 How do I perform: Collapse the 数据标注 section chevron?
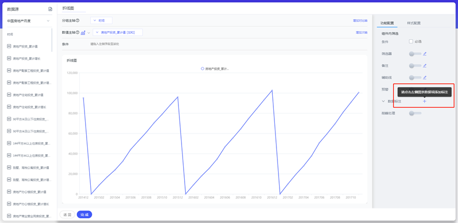(383, 101)
